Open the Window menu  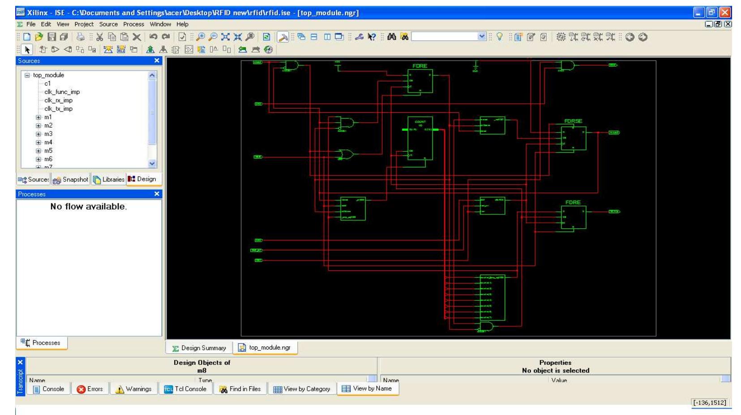coord(160,24)
